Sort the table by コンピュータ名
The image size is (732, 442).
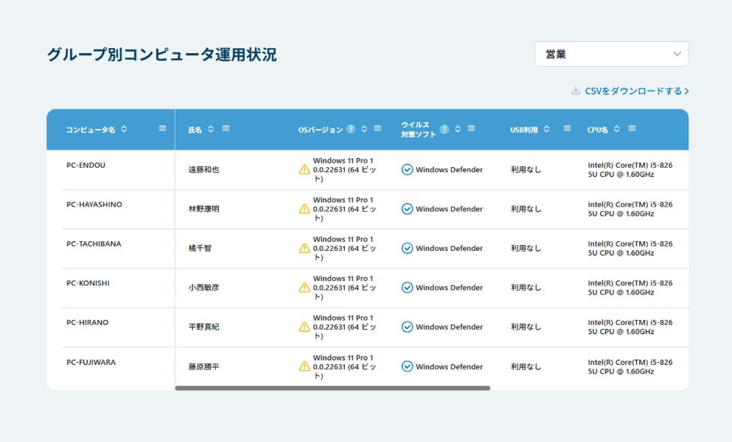(124, 128)
